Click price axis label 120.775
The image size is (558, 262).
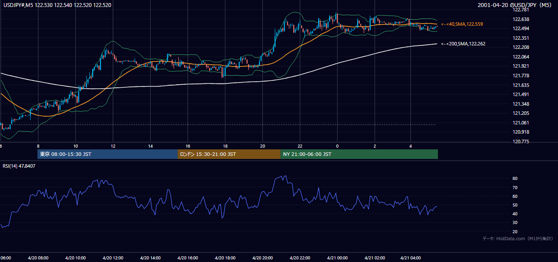521,141
